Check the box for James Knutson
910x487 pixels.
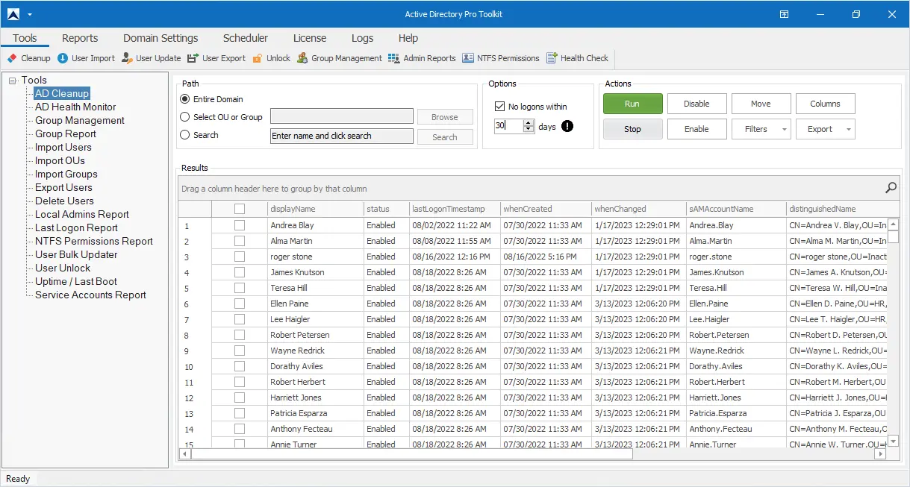(240, 272)
